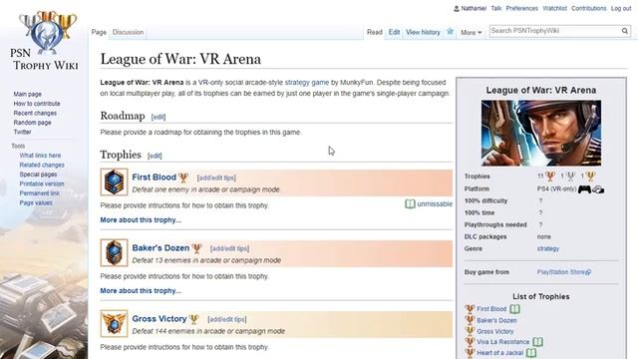Viewport: 638px width, 359px height.
Task: Click book icon next to Heart of a Jackal
Action: 531,353
